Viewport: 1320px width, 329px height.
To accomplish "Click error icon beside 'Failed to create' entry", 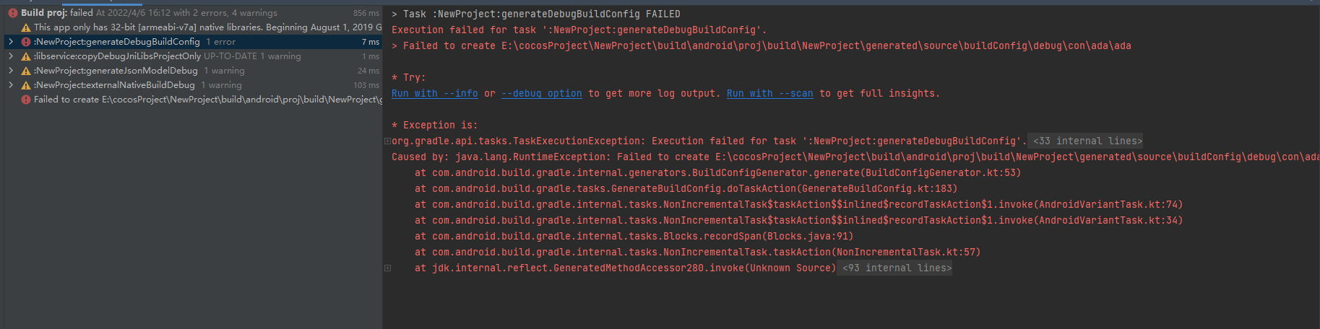I will click(26, 100).
